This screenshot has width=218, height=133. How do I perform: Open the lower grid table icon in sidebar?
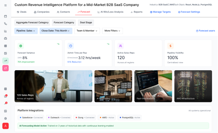6,89
